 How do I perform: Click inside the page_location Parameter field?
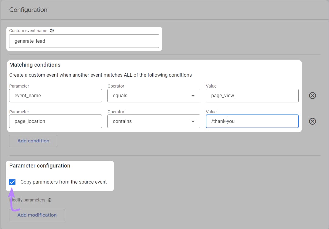56,121
